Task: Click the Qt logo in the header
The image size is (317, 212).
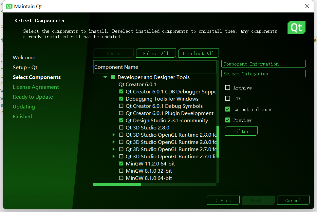Action: click(x=296, y=28)
